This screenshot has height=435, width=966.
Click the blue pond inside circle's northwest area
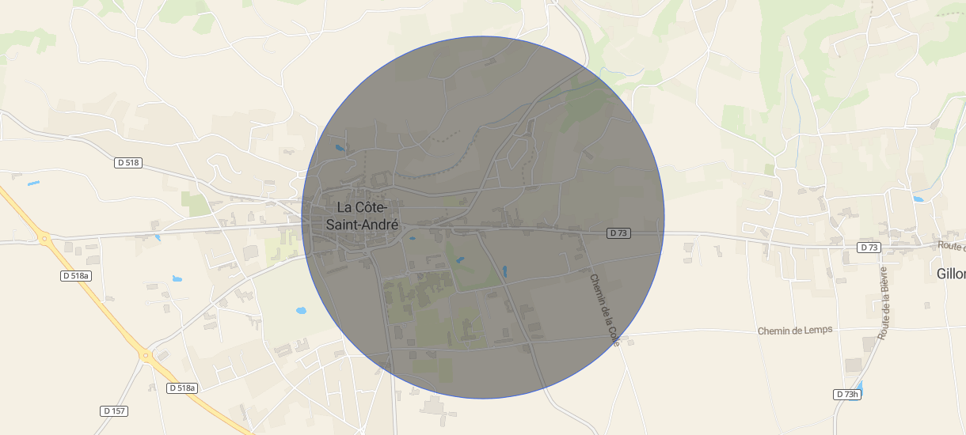click(x=340, y=148)
